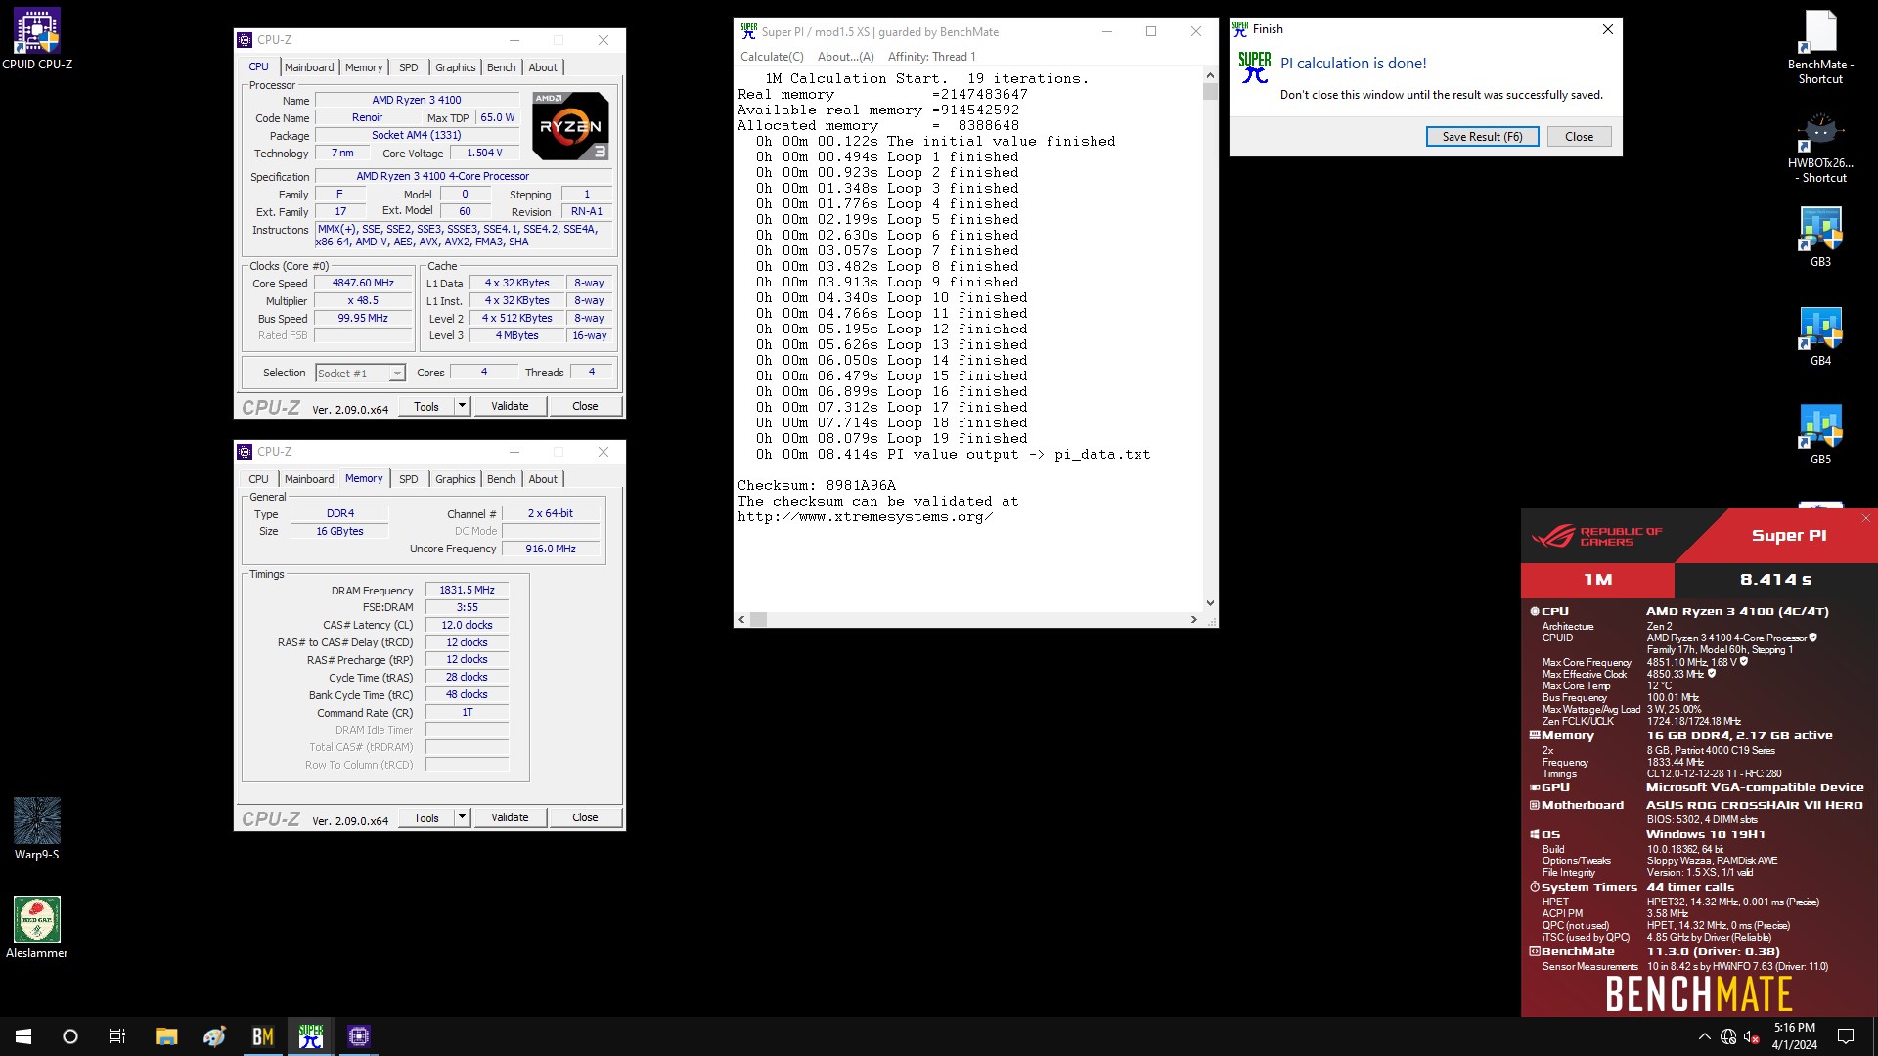Click Close button in top CPU-Z window
This screenshot has height=1056, width=1878.
[585, 406]
